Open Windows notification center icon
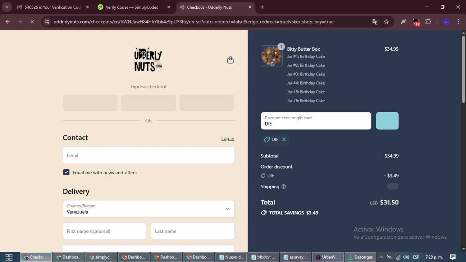466x262 pixels. (453, 257)
